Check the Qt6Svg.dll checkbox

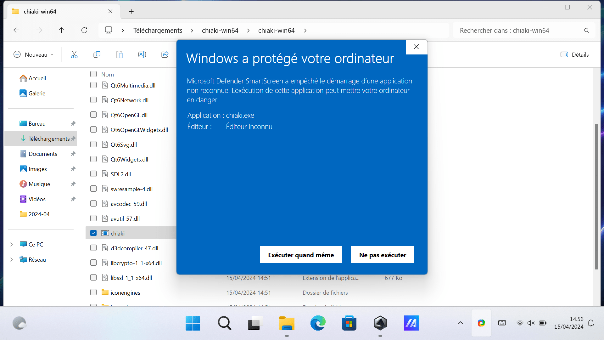tap(93, 144)
